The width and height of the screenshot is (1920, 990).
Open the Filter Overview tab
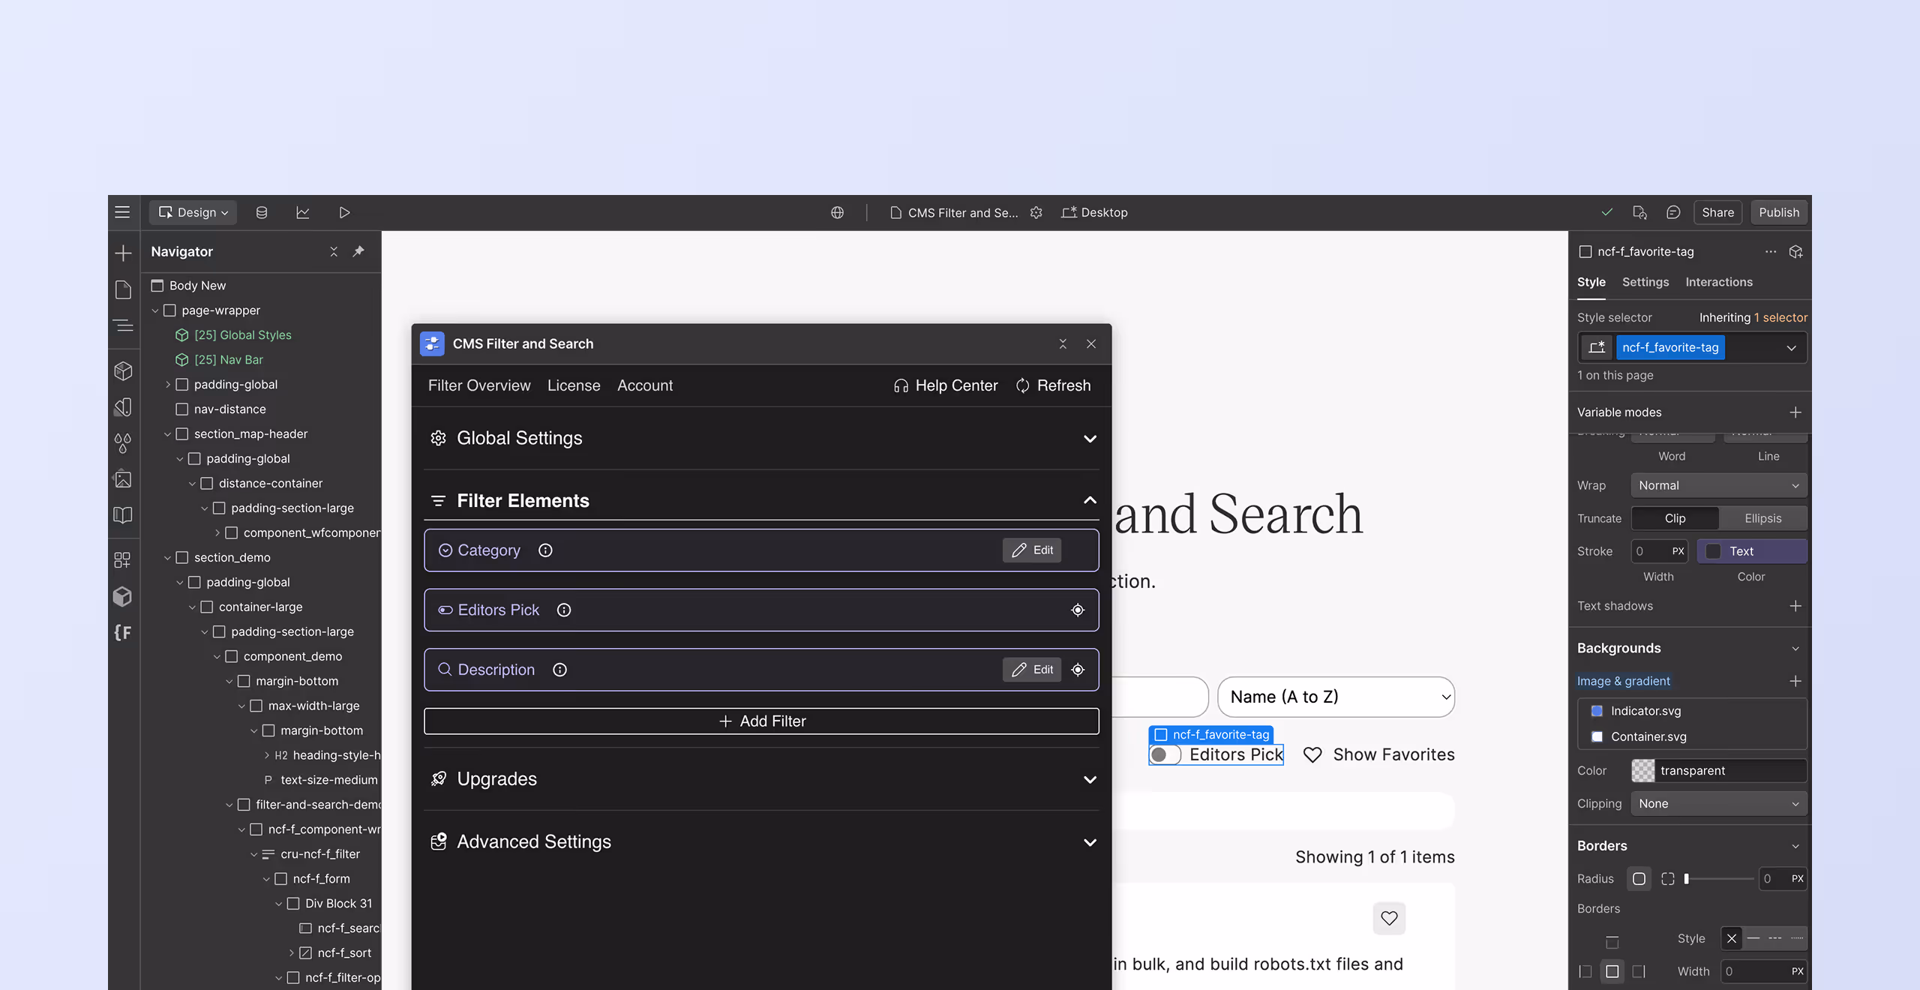point(479,385)
